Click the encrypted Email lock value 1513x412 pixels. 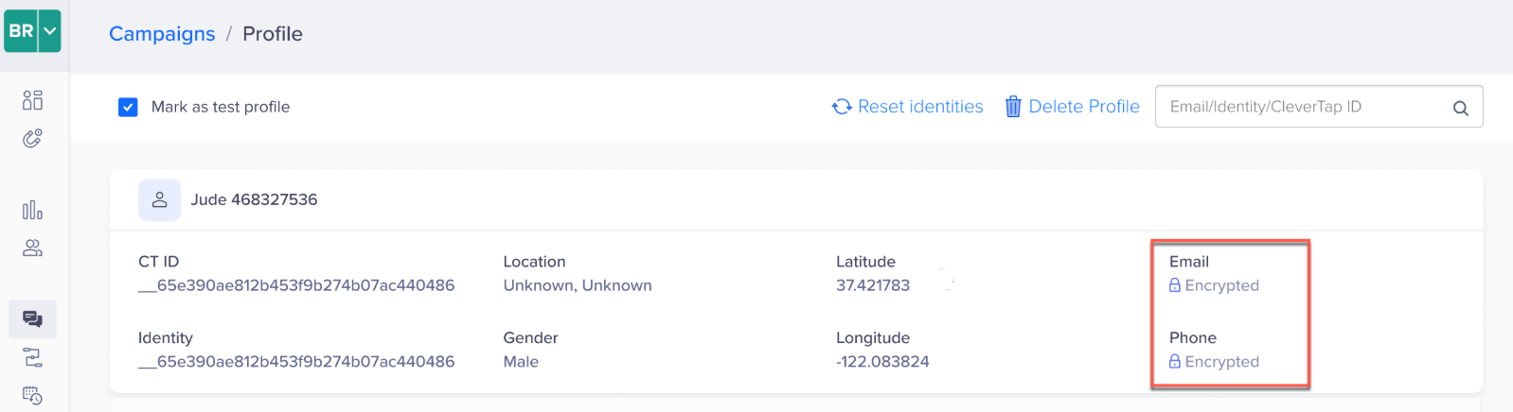(x=1214, y=285)
